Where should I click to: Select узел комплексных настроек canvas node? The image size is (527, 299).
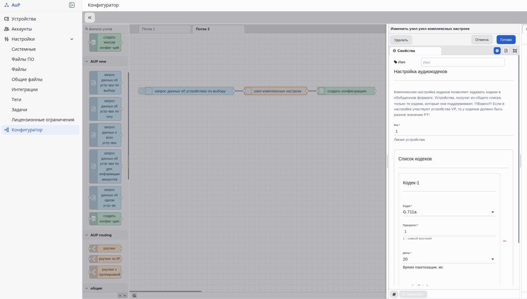(x=276, y=91)
